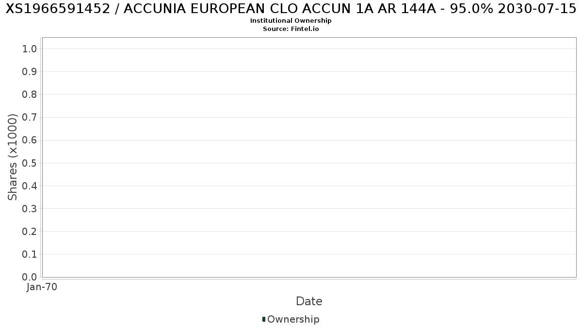Click the 0.4 y-axis tick label
Screen dimensions: 582x327
(30, 186)
